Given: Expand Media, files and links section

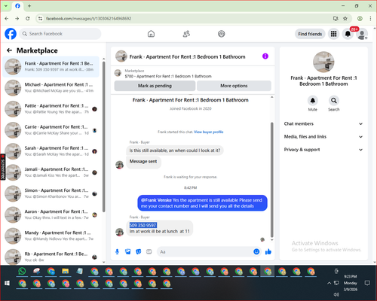Looking at the screenshot, I should point(323,137).
